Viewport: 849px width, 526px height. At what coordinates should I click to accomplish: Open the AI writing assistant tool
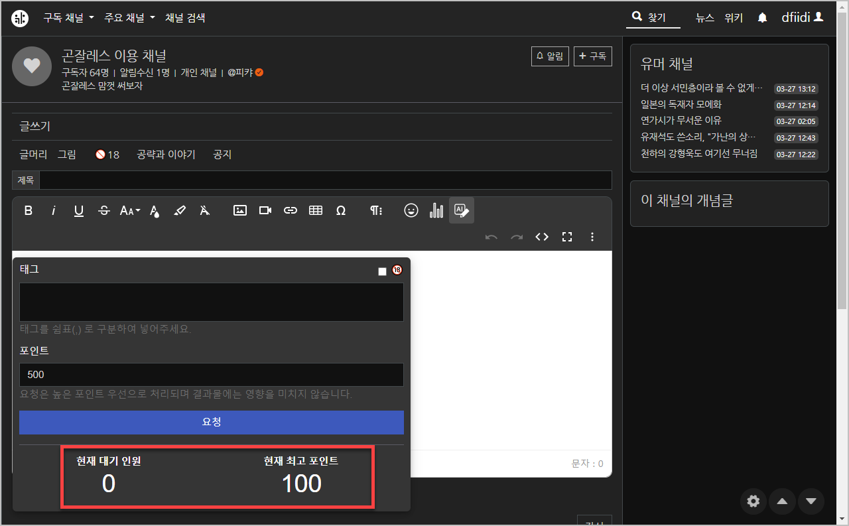tap(462, 210)
